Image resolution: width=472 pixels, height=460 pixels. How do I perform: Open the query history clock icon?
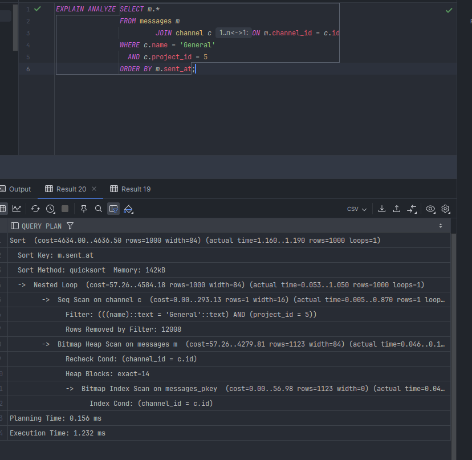coord(50,209)
